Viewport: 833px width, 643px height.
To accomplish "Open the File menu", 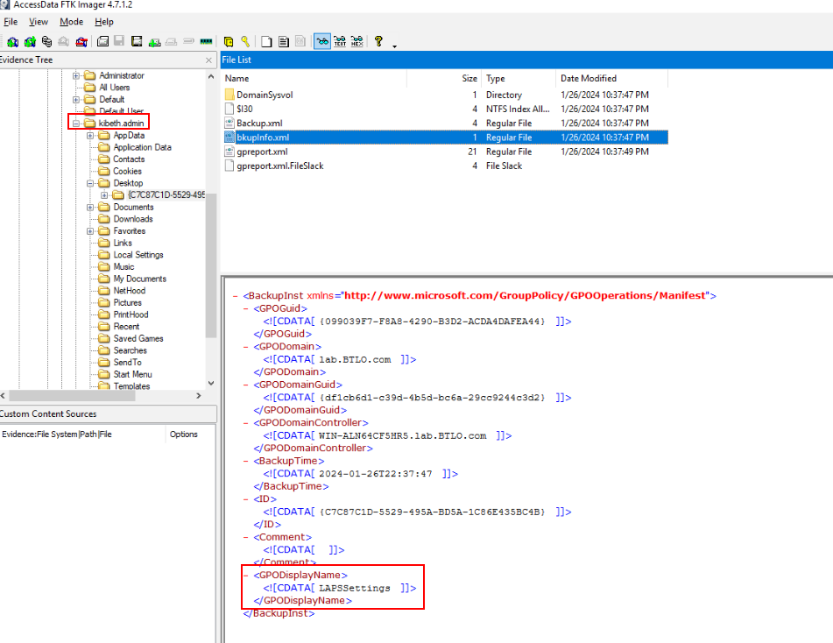I will pos(11,22).
